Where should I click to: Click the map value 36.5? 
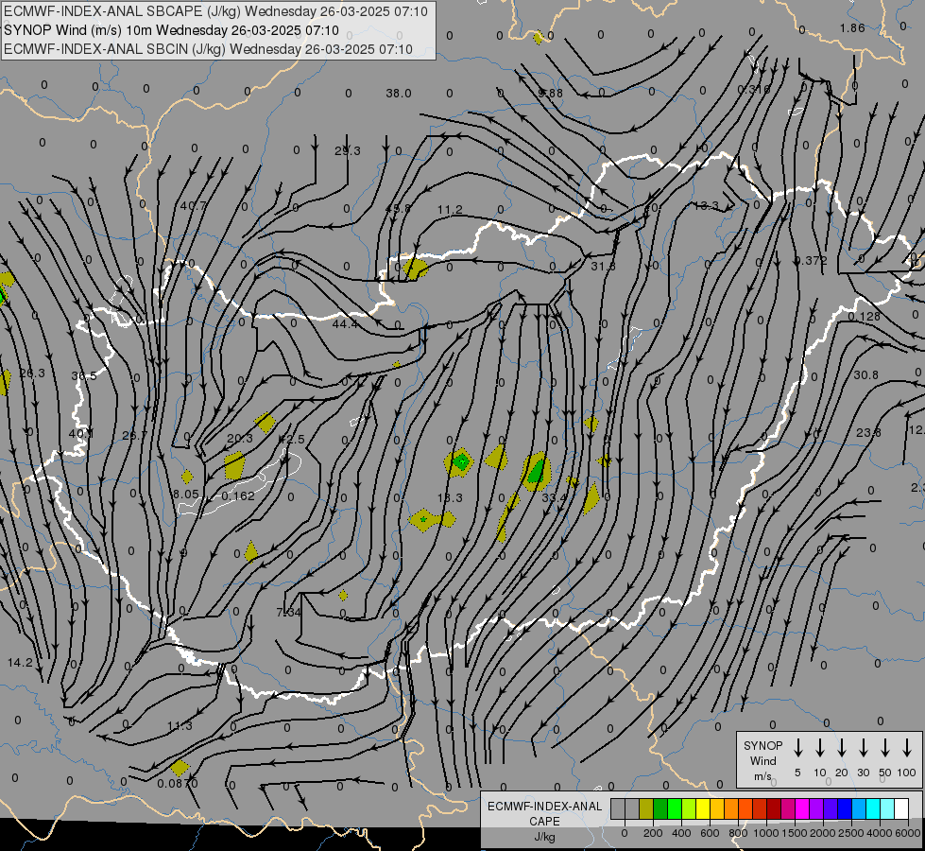84,376
